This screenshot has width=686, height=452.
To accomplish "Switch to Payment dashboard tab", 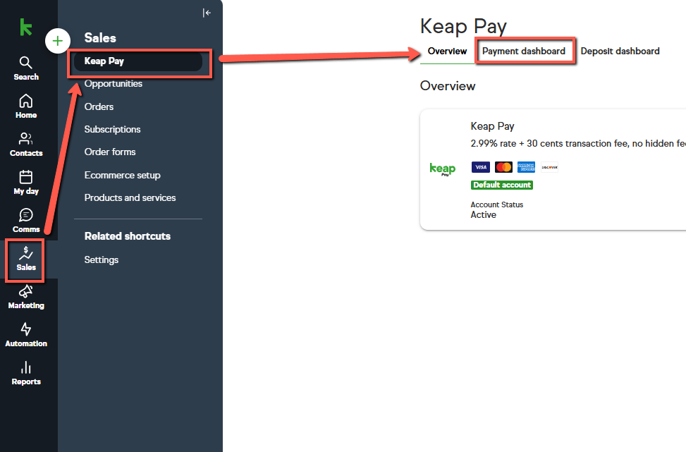I will coord(524,51).
